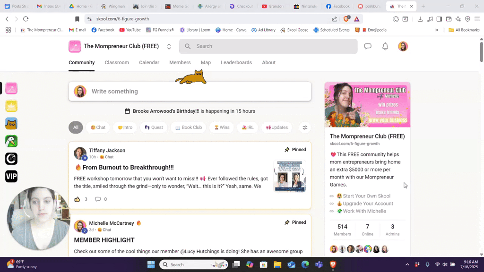Like Tiffany Jackson's post with thumbs up
The image size is (484, 272).
click(x=77, y=199)
